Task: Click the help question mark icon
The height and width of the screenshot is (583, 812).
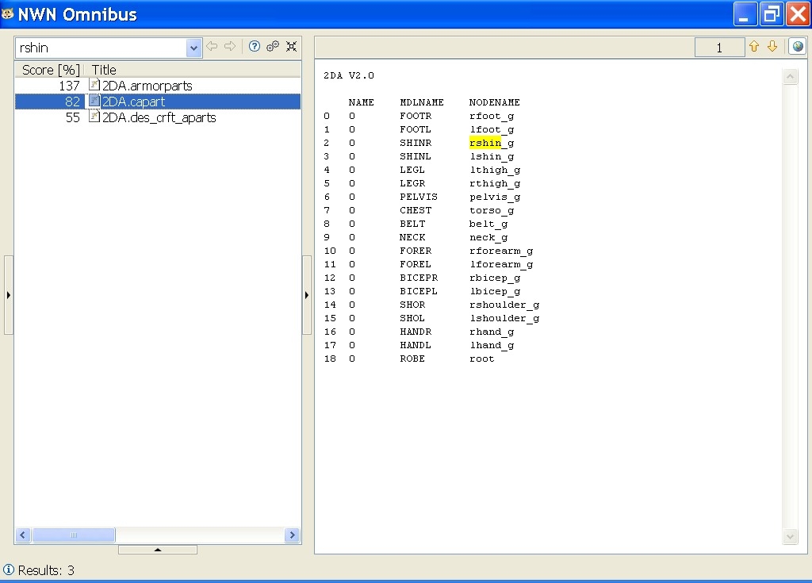Action: point(255,47)
